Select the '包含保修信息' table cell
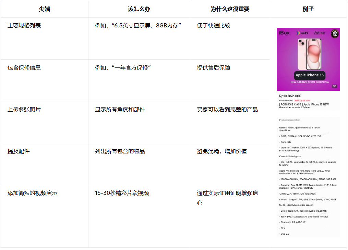348x250 pixels. point(24,68)
